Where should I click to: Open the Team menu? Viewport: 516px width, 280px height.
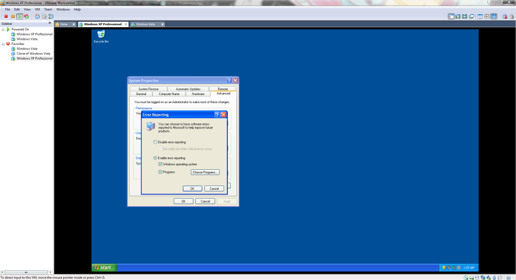click(48, 9)
